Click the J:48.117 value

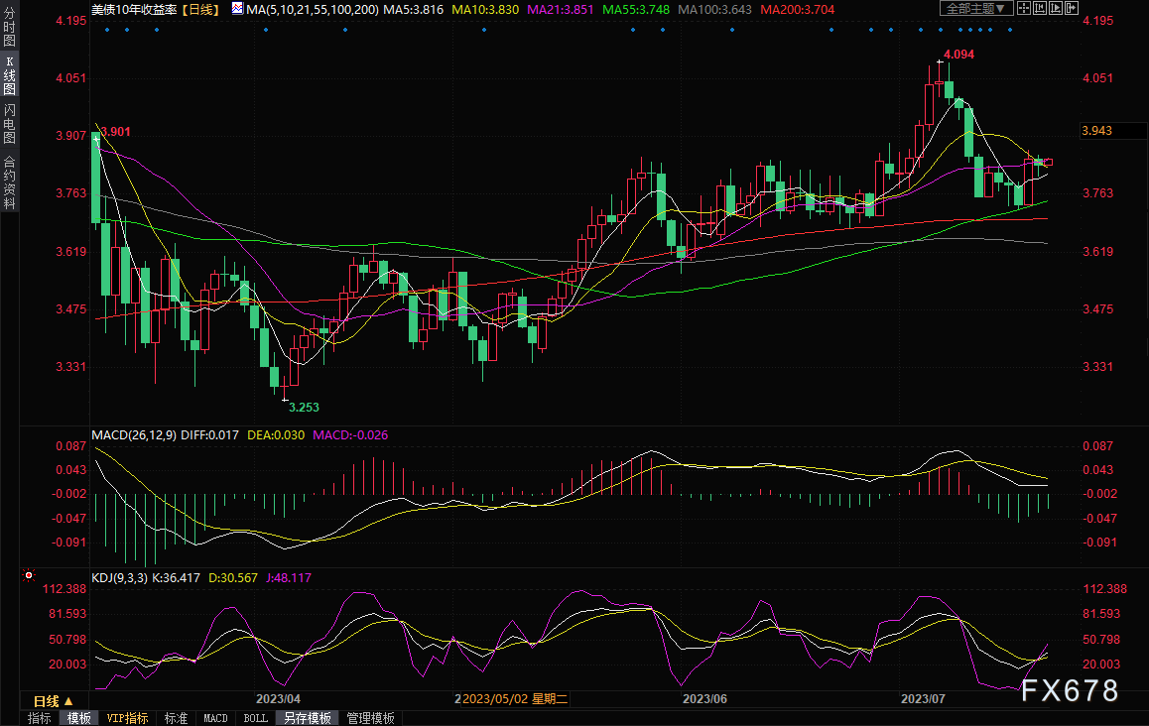click(x=288, y=578)
